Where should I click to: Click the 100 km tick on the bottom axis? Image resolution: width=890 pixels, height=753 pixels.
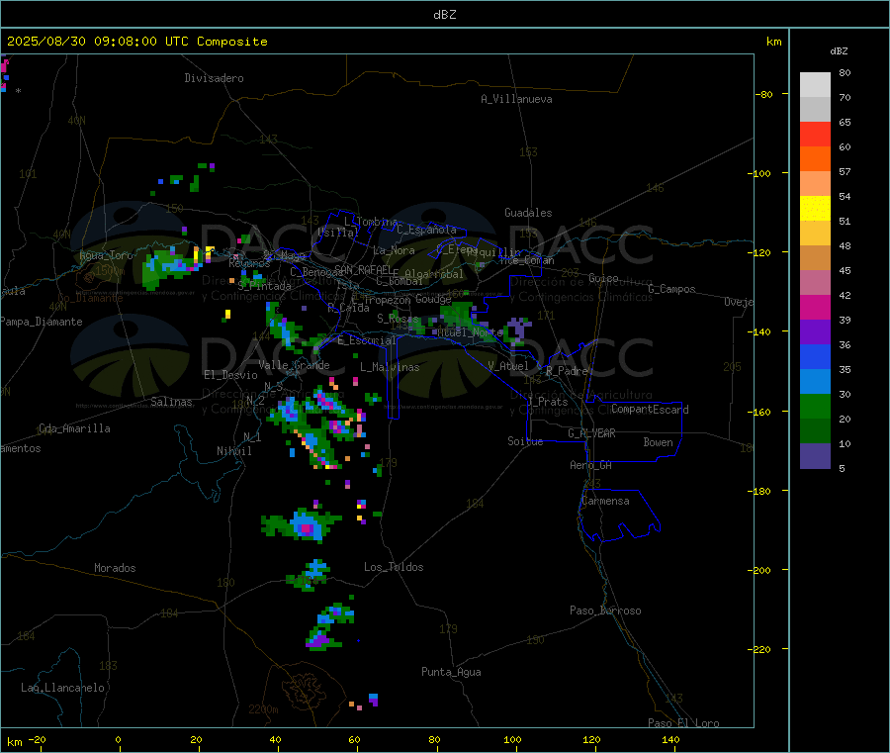click(x=512, y=739)
